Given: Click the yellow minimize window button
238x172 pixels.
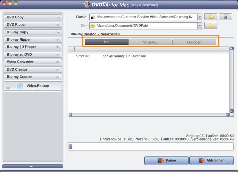Looking at the screenshot, I should pos(10,3).
